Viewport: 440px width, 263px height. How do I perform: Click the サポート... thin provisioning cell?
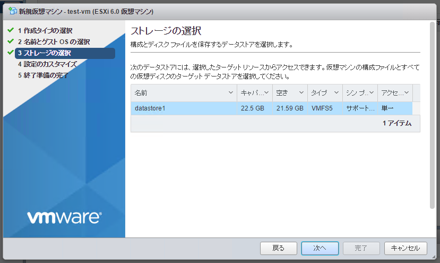360,108
